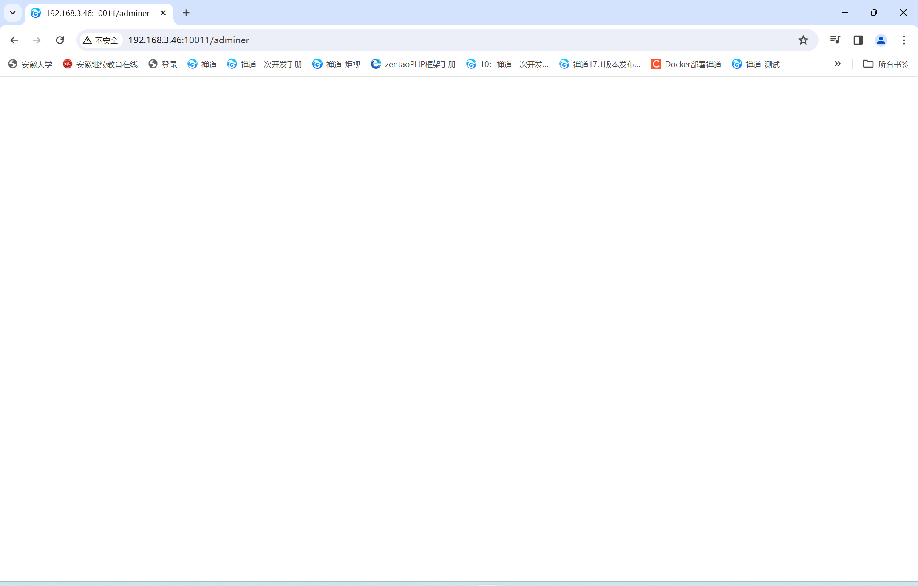The height and width of the screenshot is (586, 918).
Task: Open the media control icon
Action: point(835,40)
